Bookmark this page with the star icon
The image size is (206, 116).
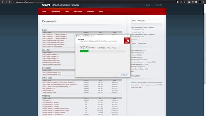(x=185, y=2)
